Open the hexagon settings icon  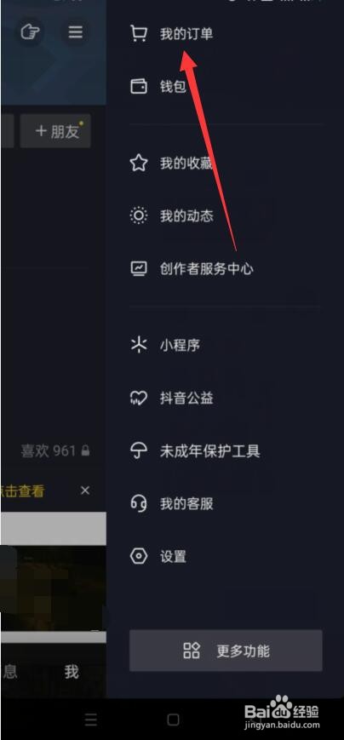138,556
